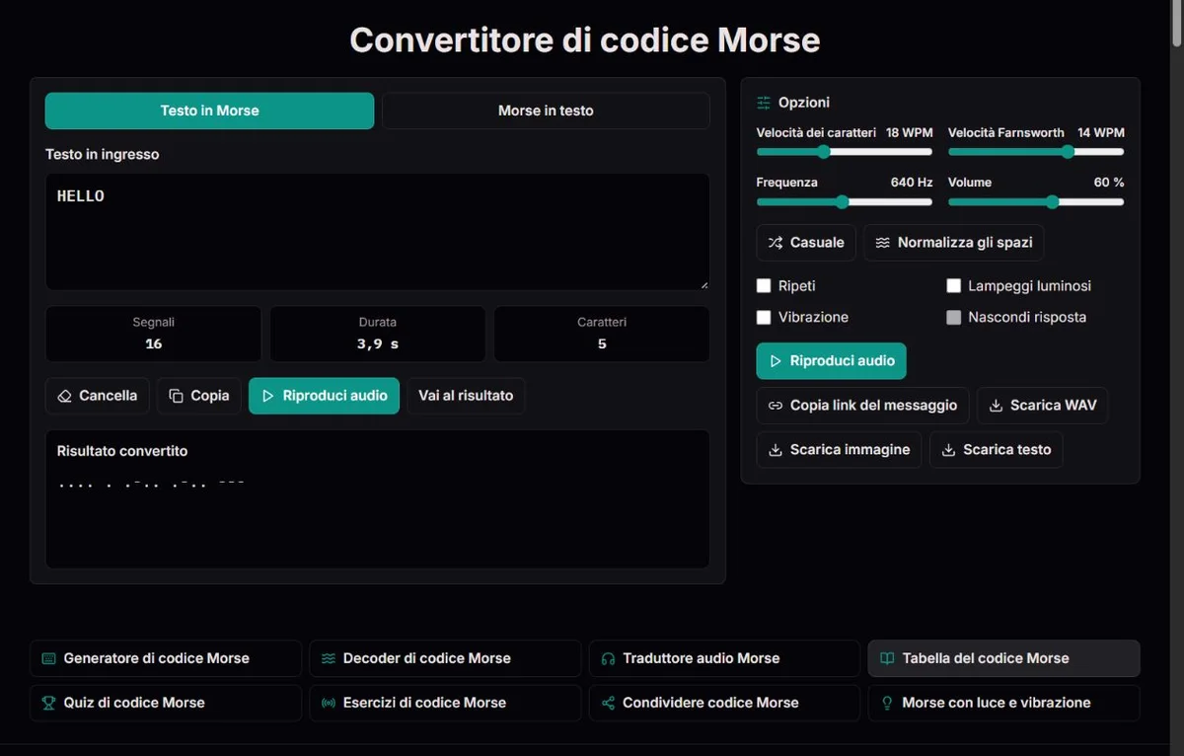This screenshot has height=756, width=1184.
Task: Click the book icon for Tabella del codice Morse
Action: point(888,658)
